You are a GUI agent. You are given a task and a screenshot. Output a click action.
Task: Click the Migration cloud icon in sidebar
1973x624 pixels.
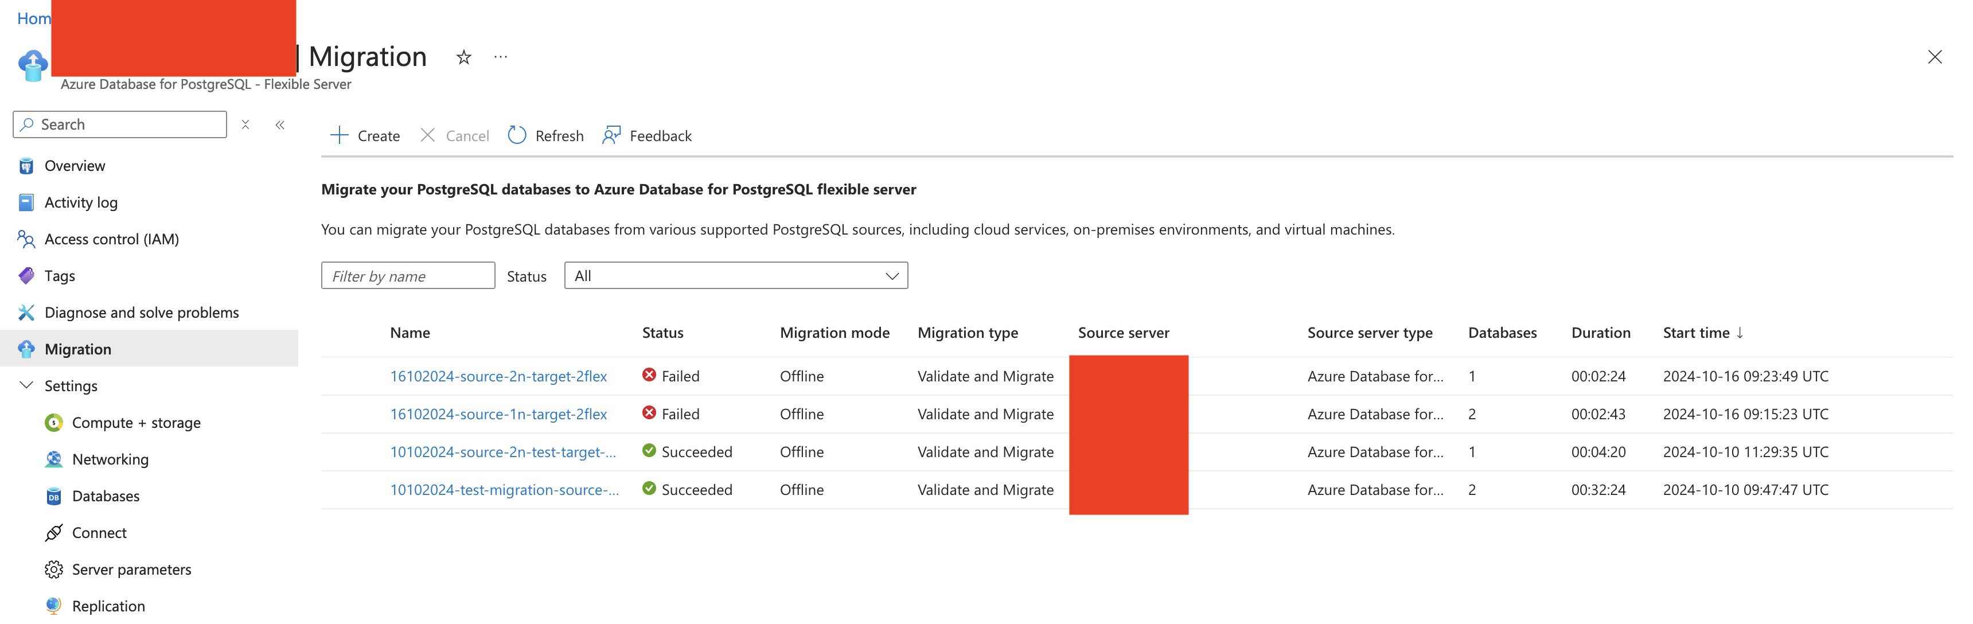click(26, 349)
